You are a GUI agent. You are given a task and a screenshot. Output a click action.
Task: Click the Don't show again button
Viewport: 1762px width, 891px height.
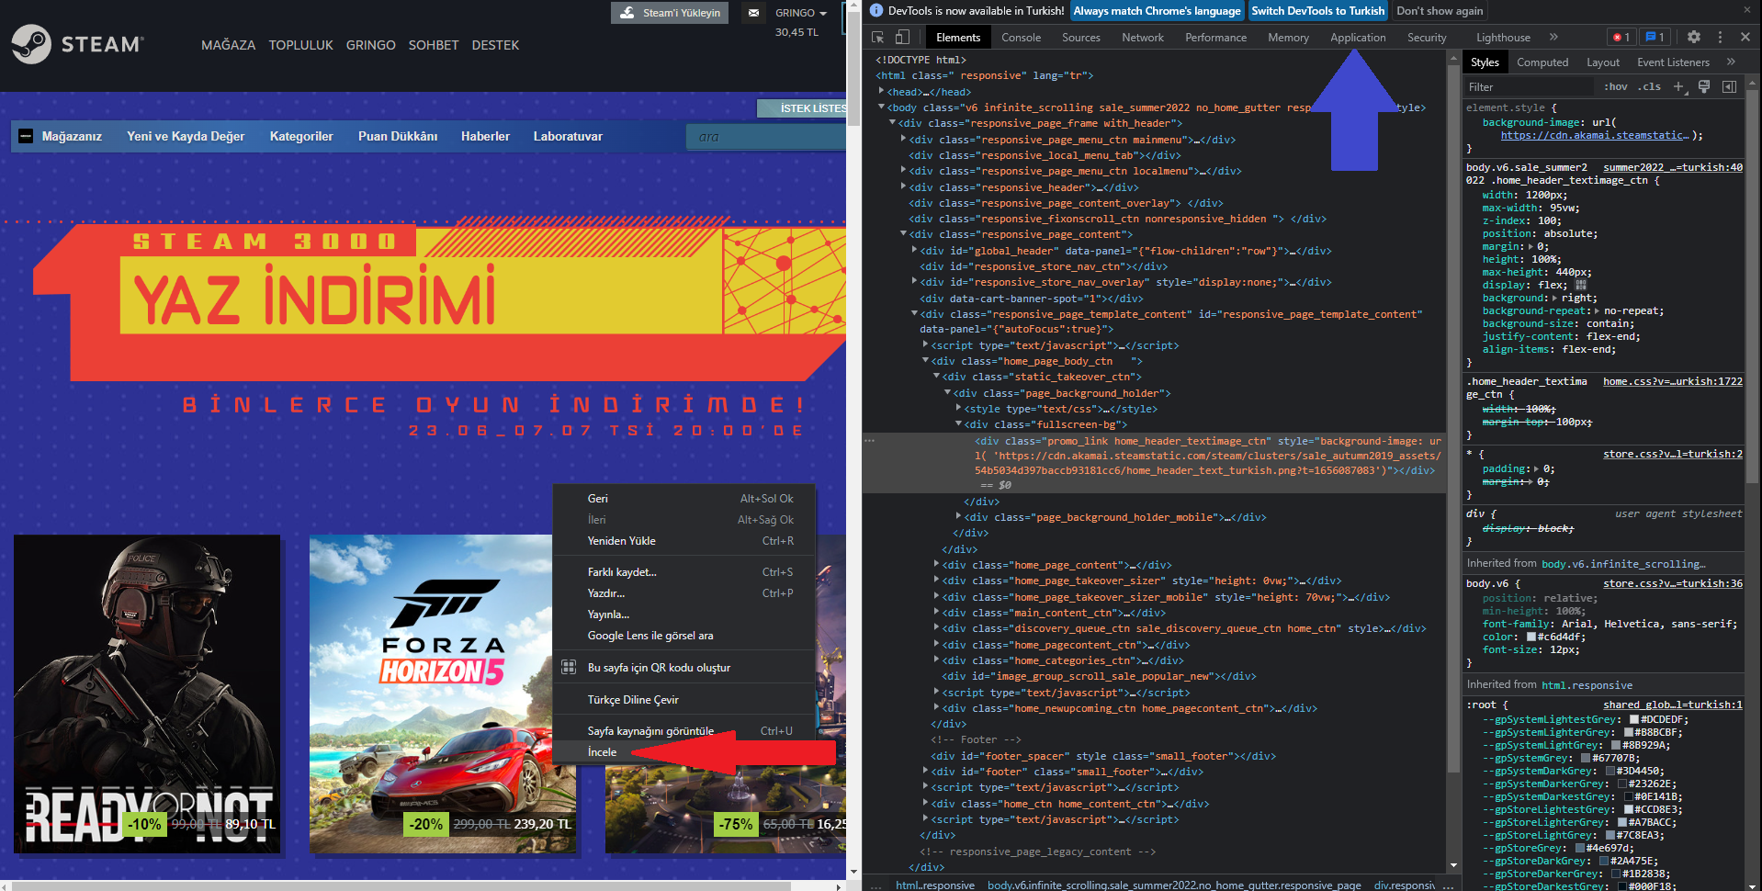[x=1440, y=11]
